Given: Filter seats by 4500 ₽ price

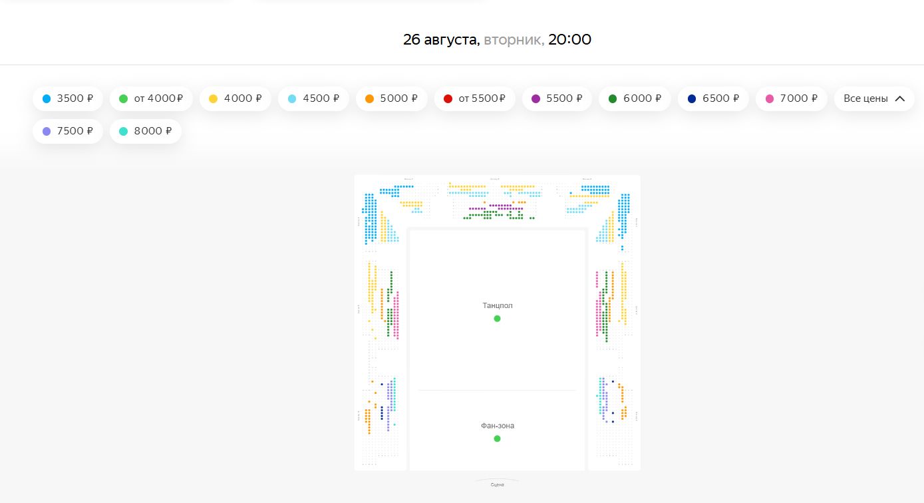Looking at the screenshot, I should pyautogui.click(x=313, y=98).
